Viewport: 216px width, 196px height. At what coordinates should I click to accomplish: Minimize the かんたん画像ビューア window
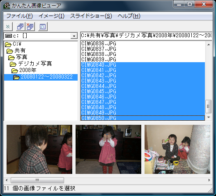179,5
